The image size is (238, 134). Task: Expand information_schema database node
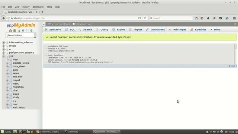(3, 42)
